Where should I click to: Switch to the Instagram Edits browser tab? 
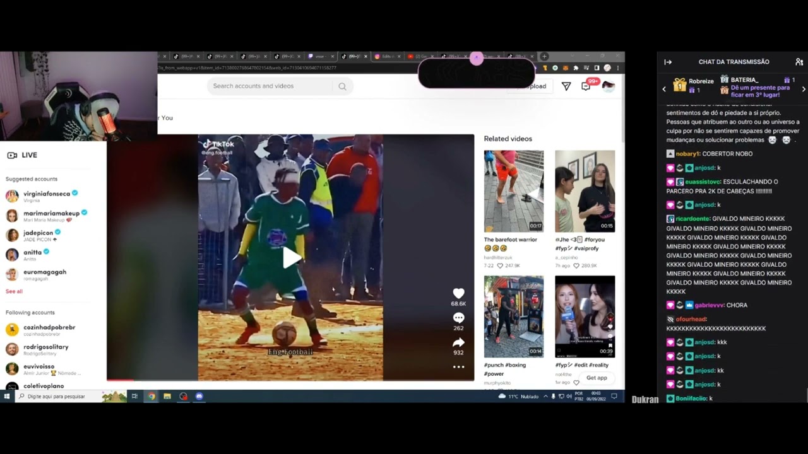click(x=387, y=56)
